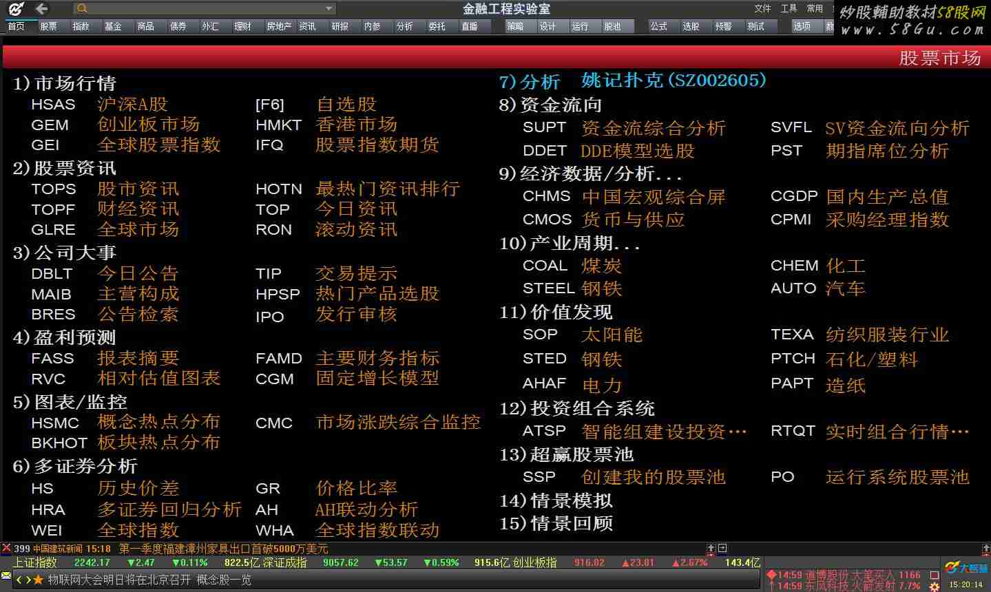The image size is (991, 592).
Task: Click the app logo icon at top-left
Action: pos(15,9)
